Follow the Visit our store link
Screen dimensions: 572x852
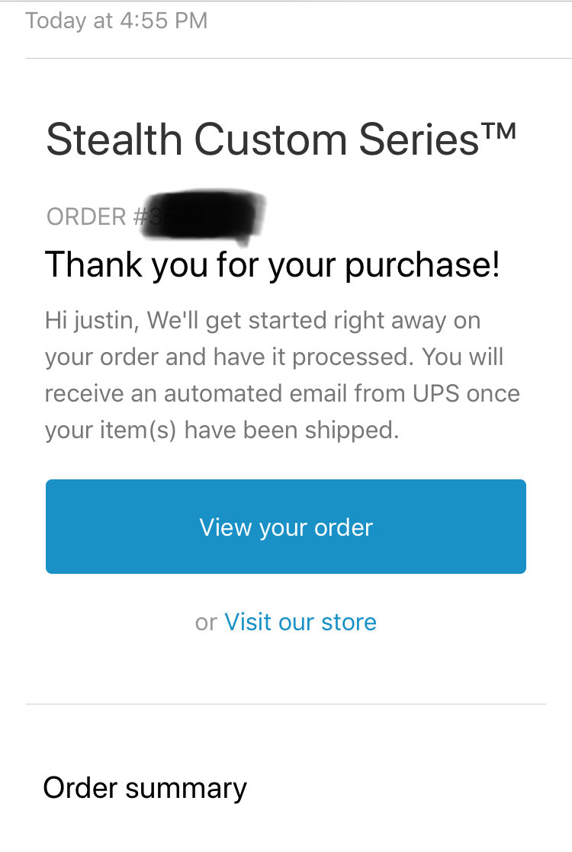pos(300,622)
